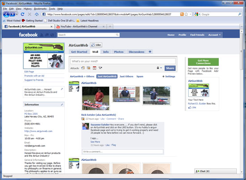Click the green Get More Connections button
This screenshot has height=180, width=246.
pyautogui.click(x=203, y=62)
